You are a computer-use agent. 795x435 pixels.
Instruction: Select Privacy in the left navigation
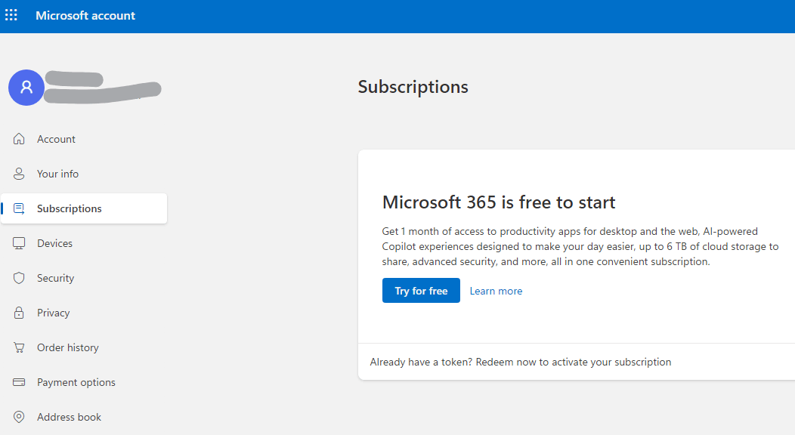(53, 312)
